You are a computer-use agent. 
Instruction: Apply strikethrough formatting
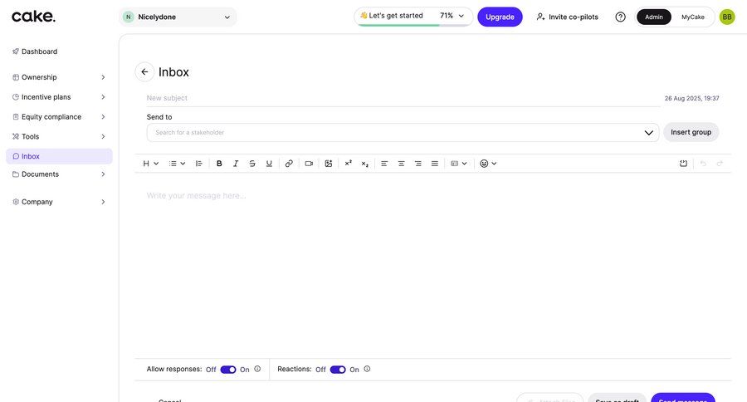[x=252, y=164]
